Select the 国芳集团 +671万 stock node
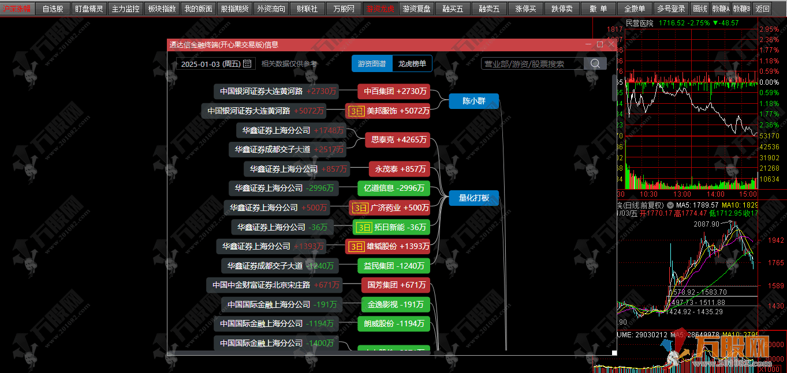The width and height of the screenshot is (787, 373). coord(396,285)
